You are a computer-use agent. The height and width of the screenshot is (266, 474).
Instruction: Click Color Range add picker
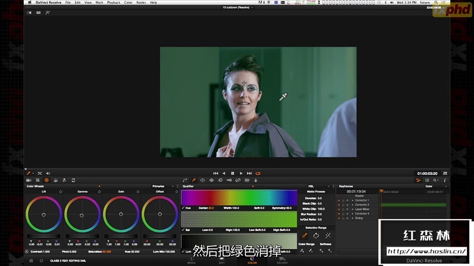coord(301,251)
